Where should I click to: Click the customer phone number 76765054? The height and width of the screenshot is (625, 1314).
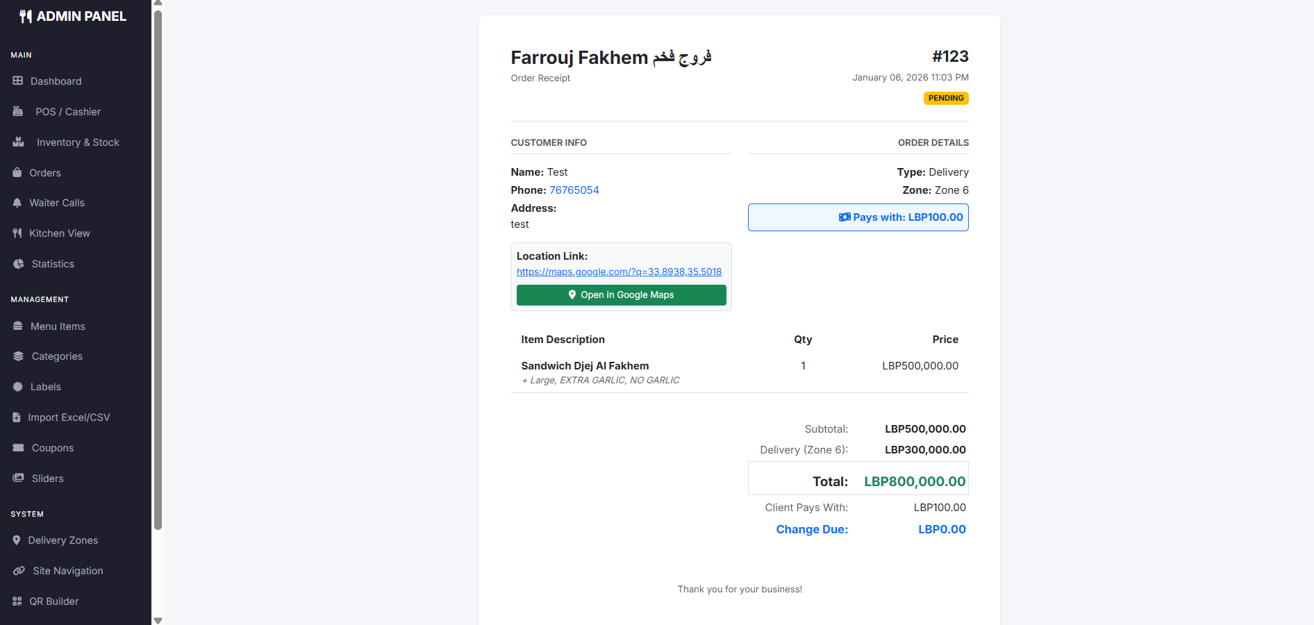point(574,190)
